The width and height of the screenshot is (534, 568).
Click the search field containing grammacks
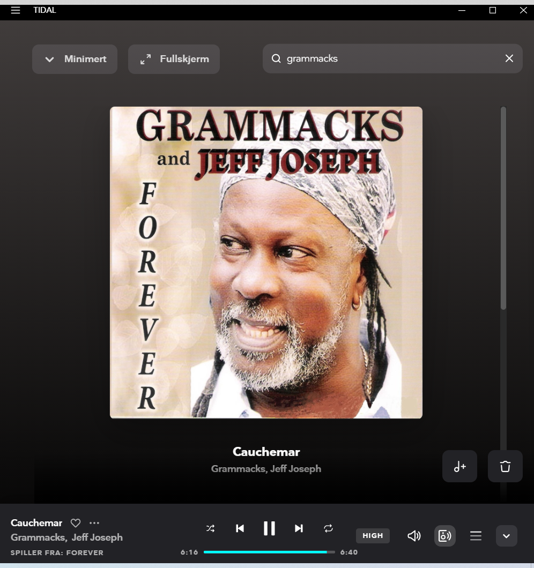pyautogui.click(x=392, y=59)
